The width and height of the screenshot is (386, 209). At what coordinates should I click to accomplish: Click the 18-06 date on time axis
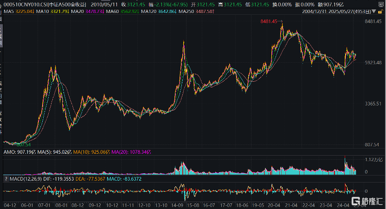pyautogui.click(x=242, y=205)
